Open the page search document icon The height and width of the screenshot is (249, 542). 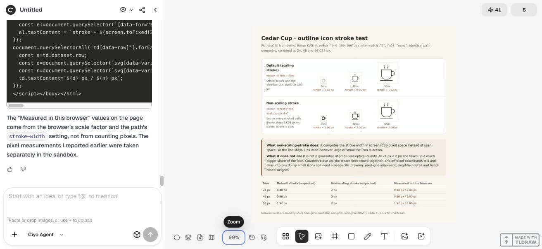click(200, 237)
